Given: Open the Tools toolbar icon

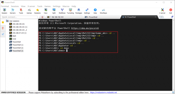Looking at the screenshot, I should [x=21, y=11].
